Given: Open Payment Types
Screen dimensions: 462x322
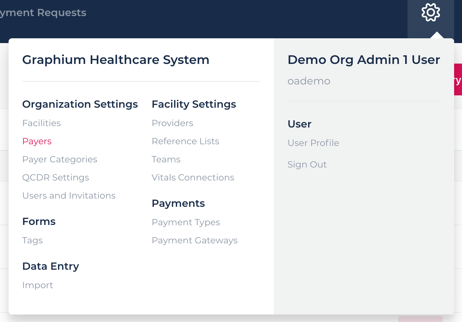Looking at the screenshot, I should coord(186,222).
